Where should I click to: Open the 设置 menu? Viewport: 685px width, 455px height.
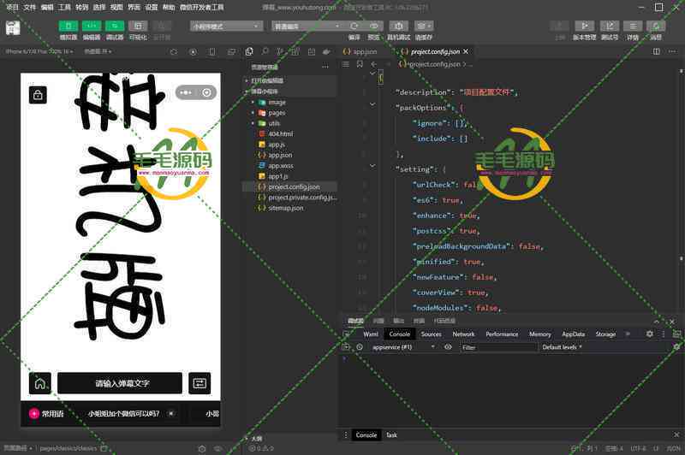click(152, 8)
